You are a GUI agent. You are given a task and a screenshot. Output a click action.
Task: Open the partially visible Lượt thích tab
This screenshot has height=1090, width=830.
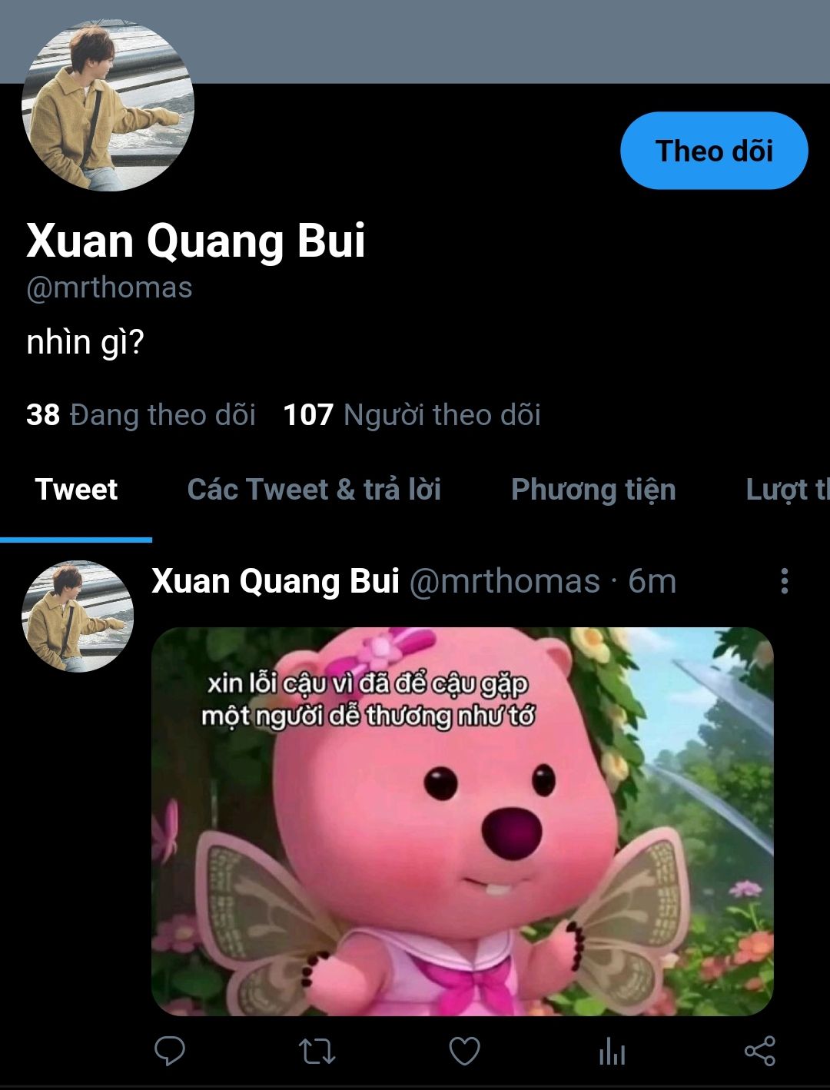click(x=788, y=490)
